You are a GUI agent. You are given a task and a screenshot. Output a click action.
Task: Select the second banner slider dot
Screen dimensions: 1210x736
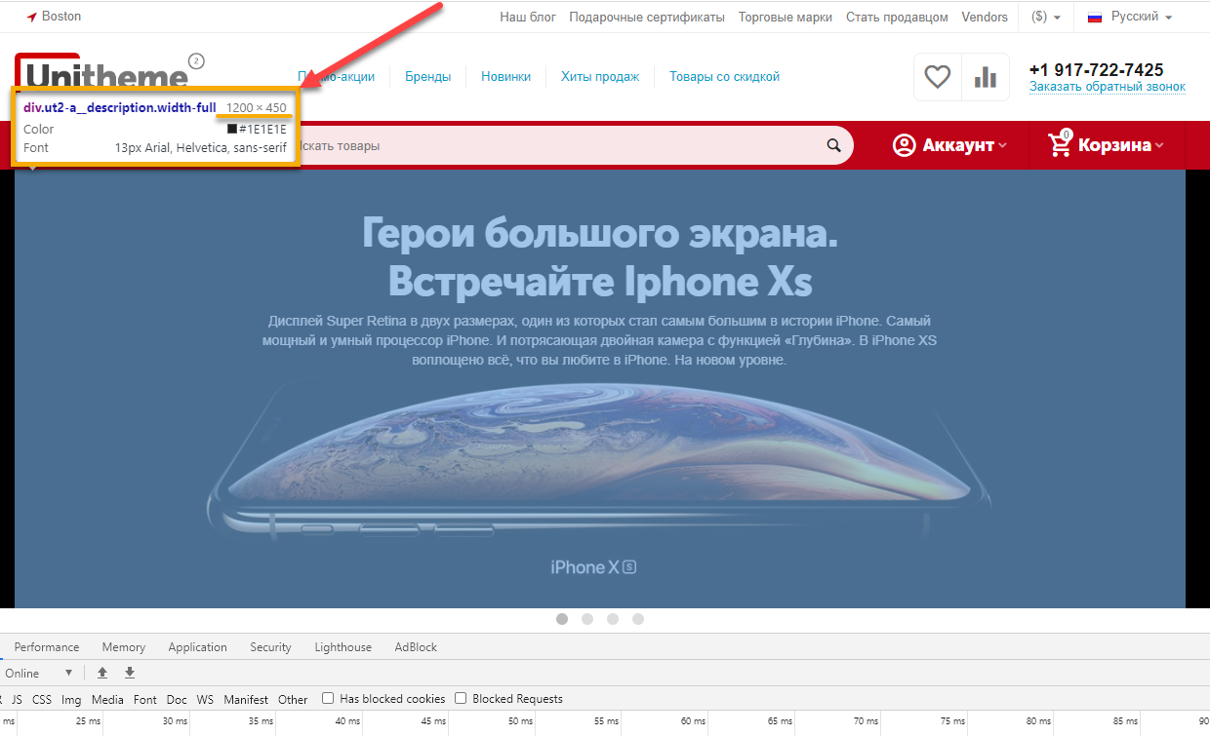pyautogui.click(x=587, y=619)
